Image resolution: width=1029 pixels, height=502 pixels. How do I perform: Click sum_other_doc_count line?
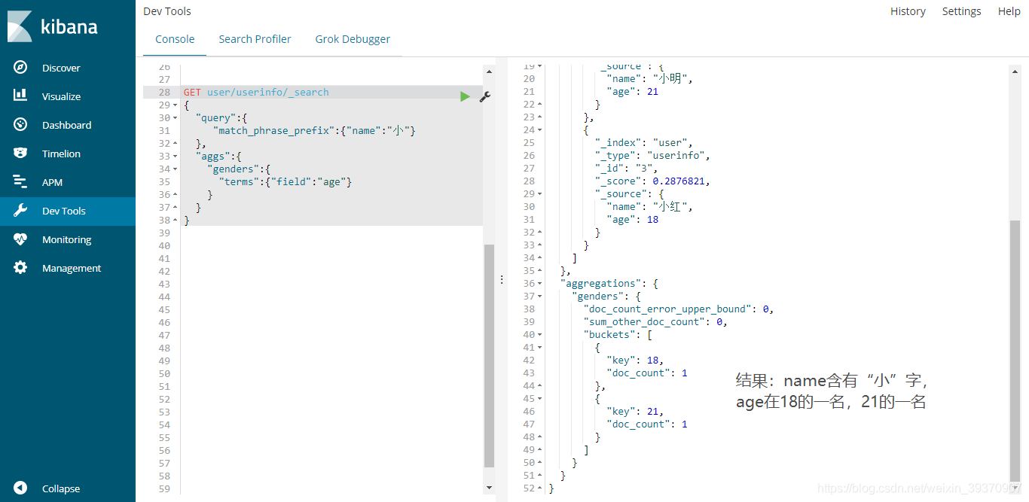pyautogui.click(x=655, y=321)
